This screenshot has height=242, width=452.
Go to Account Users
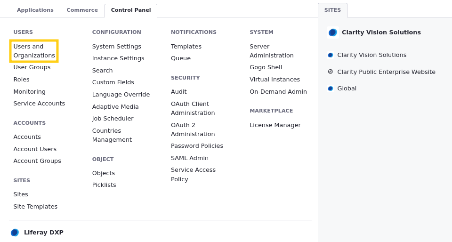point(35,149)
